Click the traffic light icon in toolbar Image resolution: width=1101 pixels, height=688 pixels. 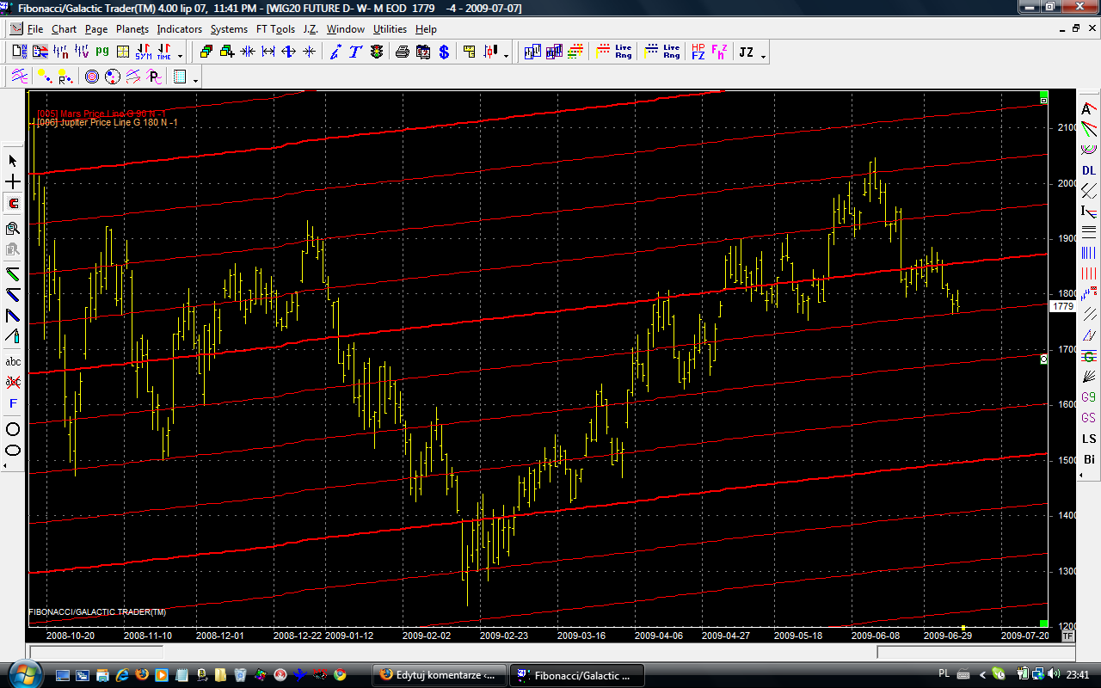pos(377,52)
